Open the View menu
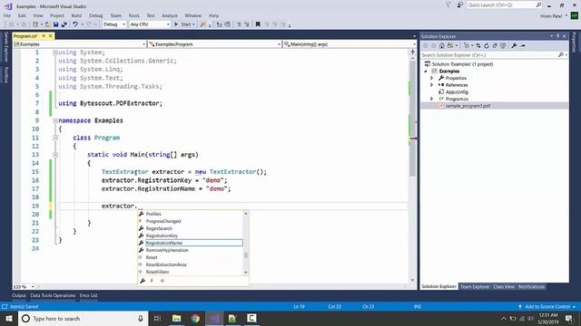Screen dimensions: 581x326 (38, 15)
